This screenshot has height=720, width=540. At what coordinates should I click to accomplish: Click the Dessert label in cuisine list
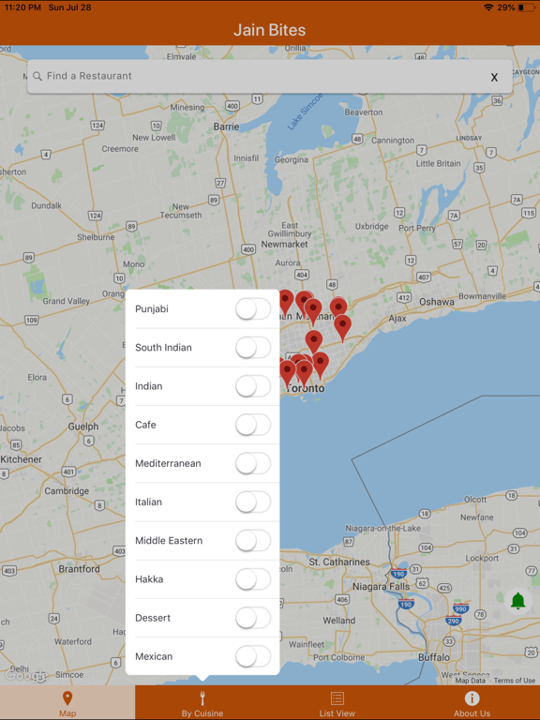click(x=153, y=618)
